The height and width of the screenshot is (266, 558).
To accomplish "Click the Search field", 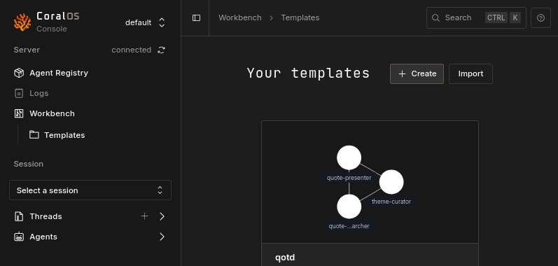I will (x=476, y=17).
